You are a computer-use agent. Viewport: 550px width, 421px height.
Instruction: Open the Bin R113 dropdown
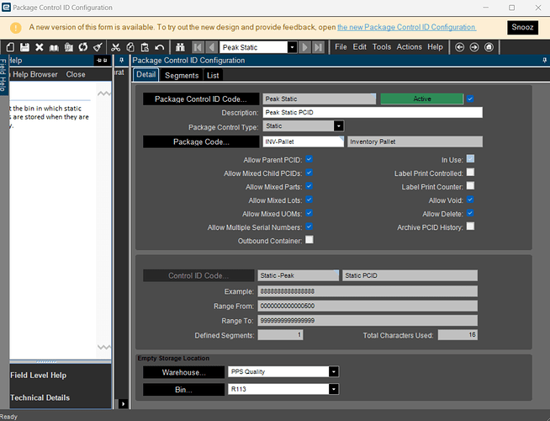pos(334,389)
